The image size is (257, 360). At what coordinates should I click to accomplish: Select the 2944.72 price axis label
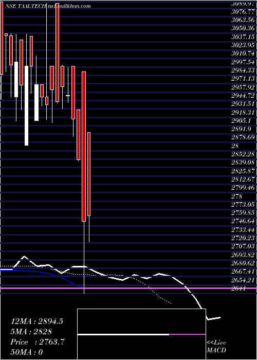pos(243,96)
